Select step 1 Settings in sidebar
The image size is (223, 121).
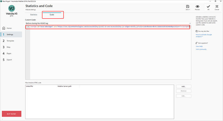10,34
